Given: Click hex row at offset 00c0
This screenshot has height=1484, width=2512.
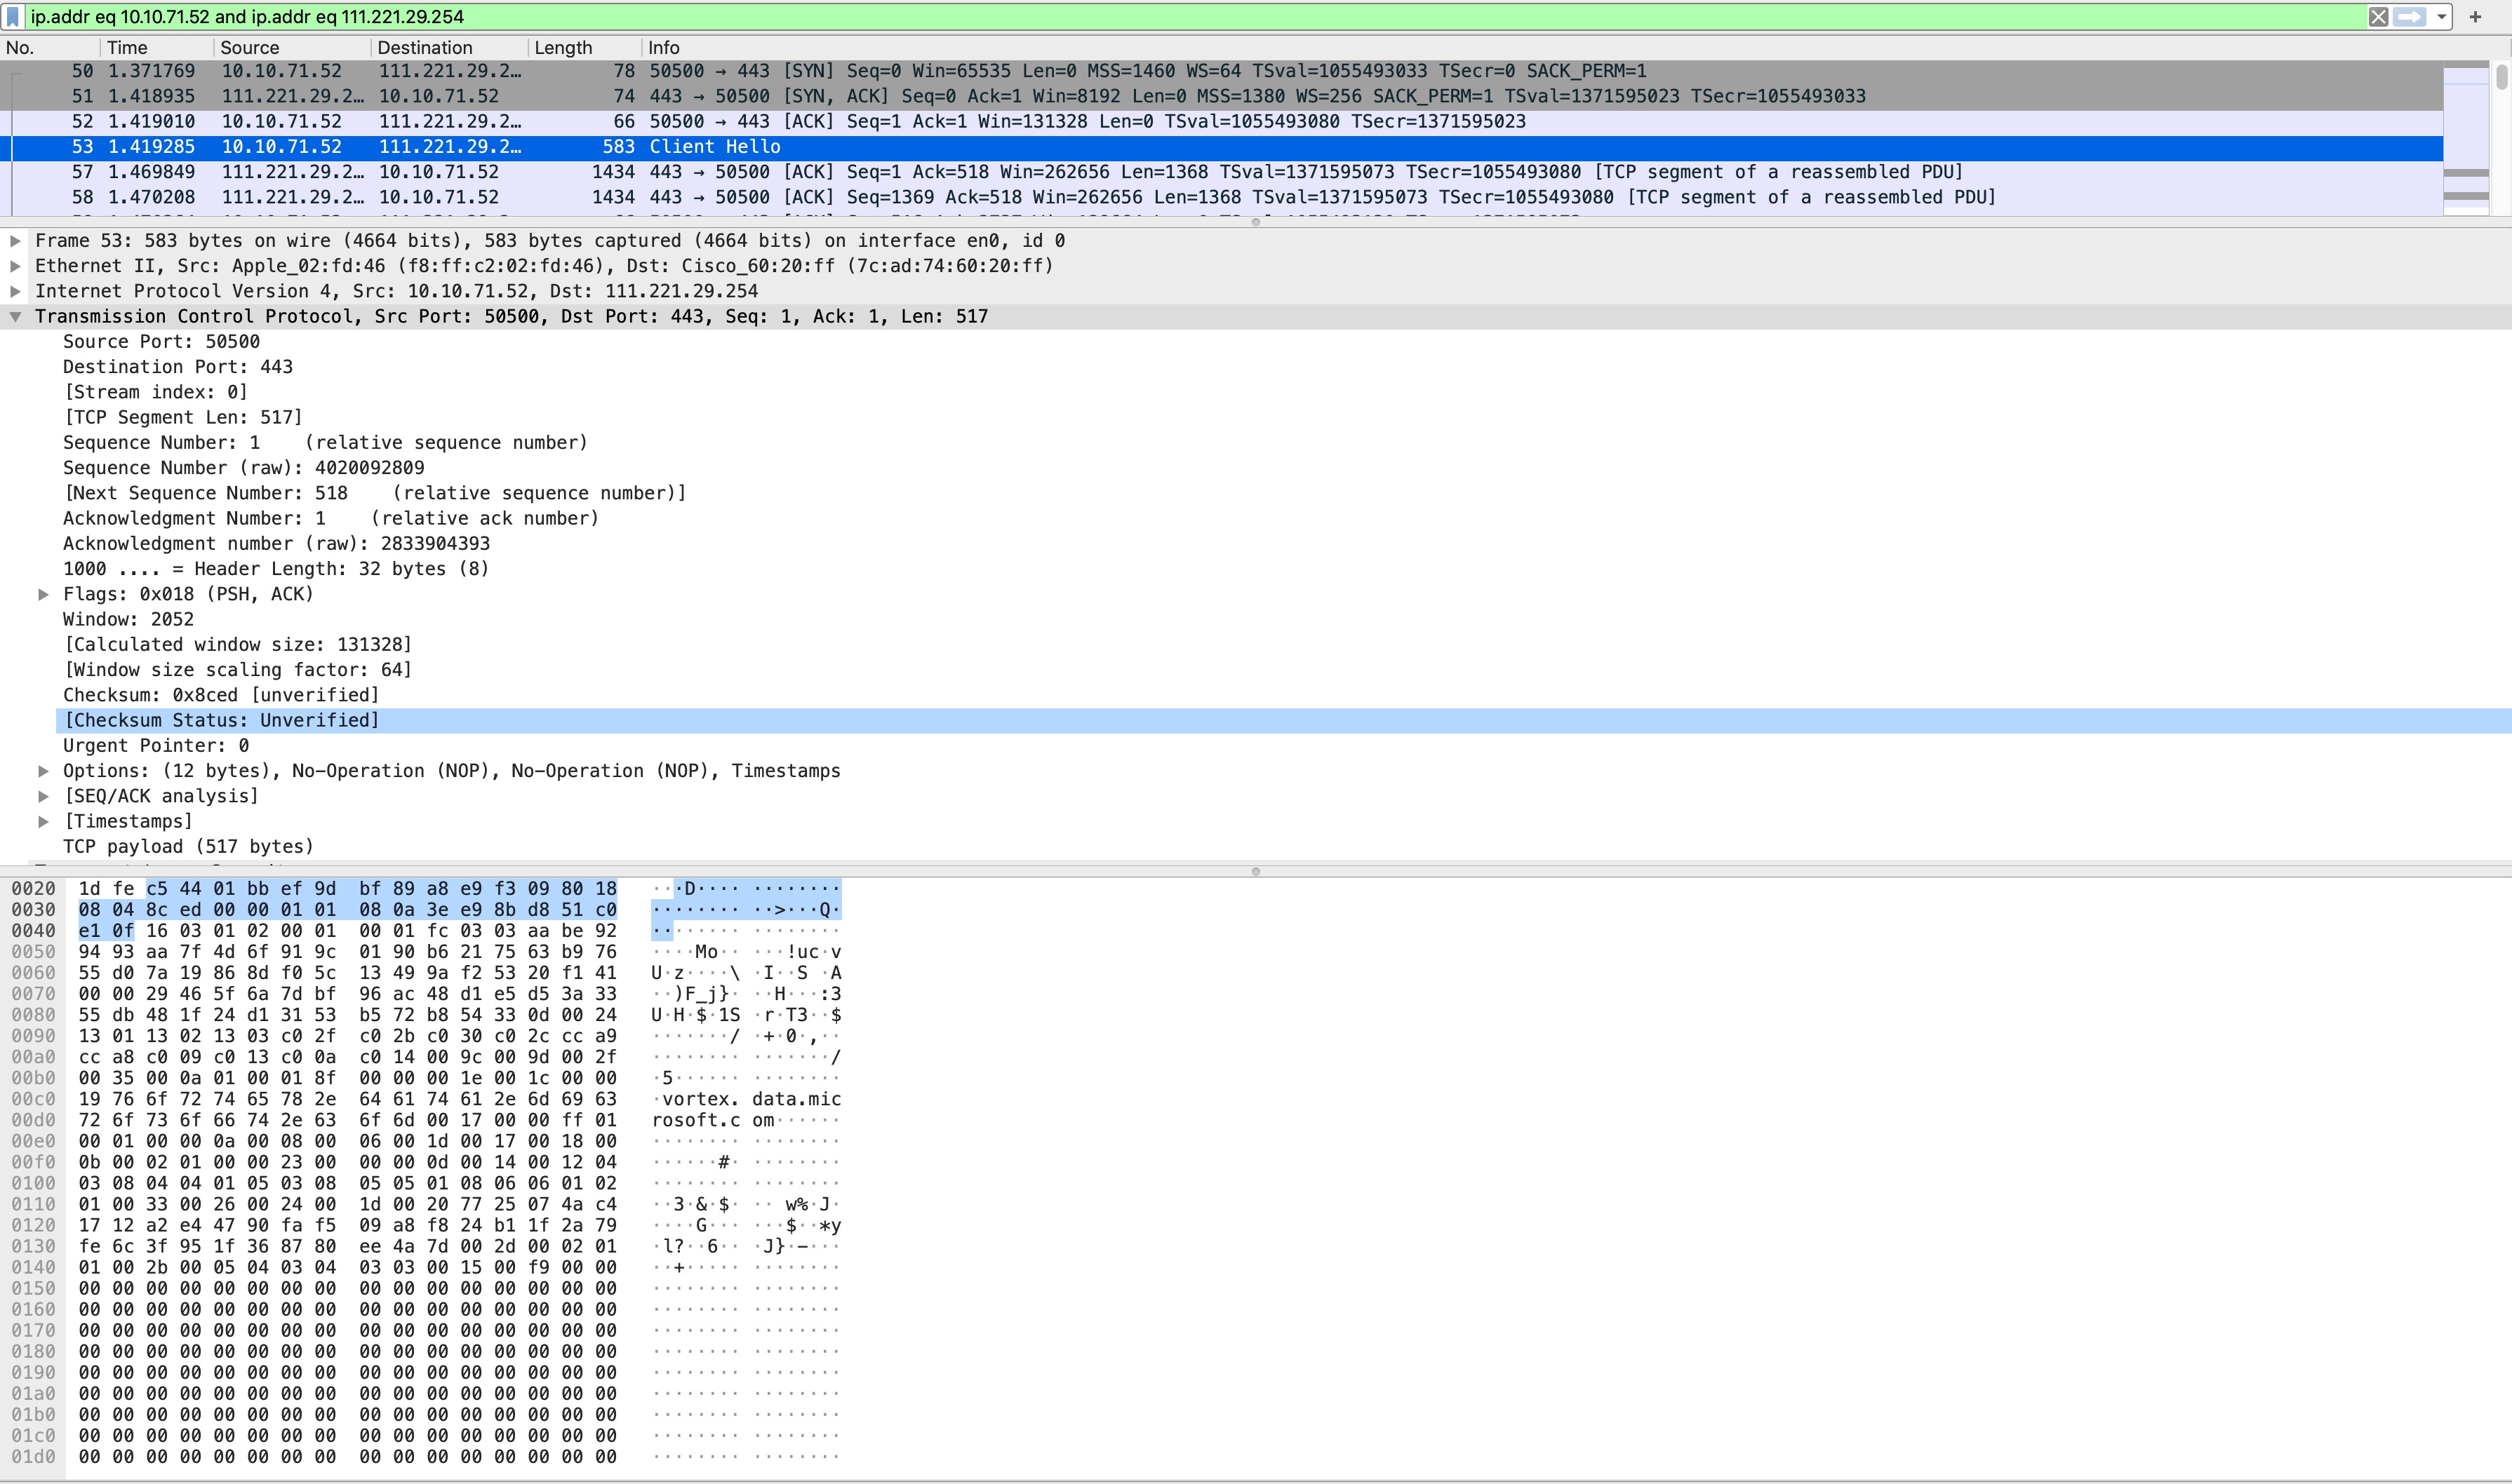Looking at the screenshot, I should 347,1099.
